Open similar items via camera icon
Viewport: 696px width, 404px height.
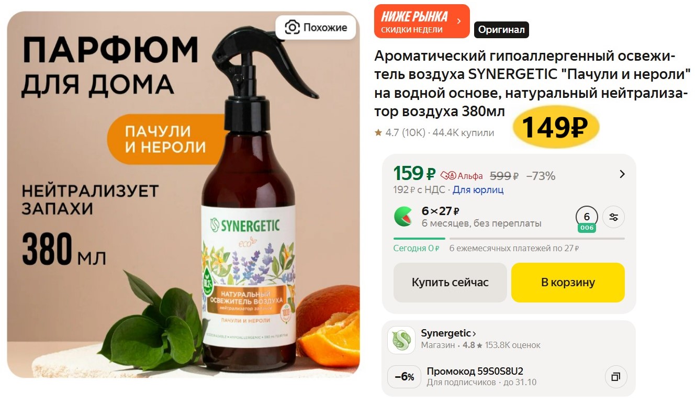click(292, 27)
